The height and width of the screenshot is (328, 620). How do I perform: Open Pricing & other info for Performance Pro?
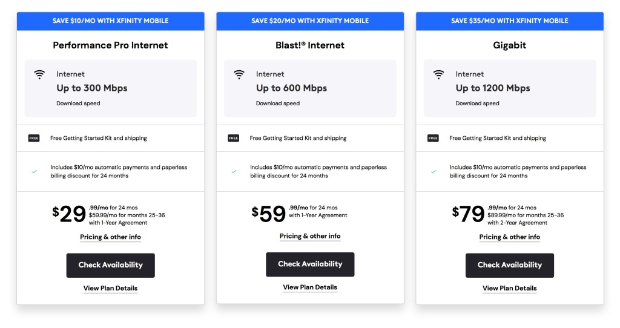point(110,237)
